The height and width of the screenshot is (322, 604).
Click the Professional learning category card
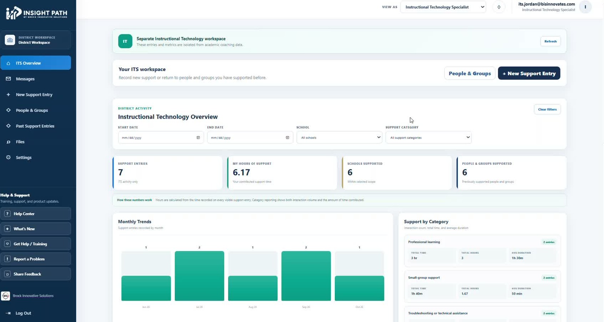(482, 251)
